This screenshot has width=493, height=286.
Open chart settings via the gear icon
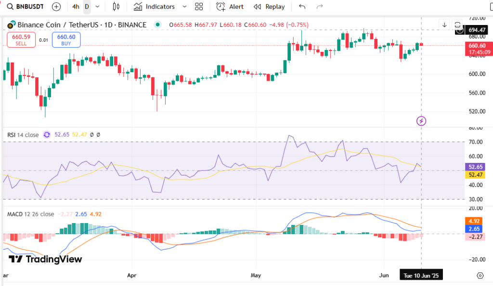click(480, 275)
